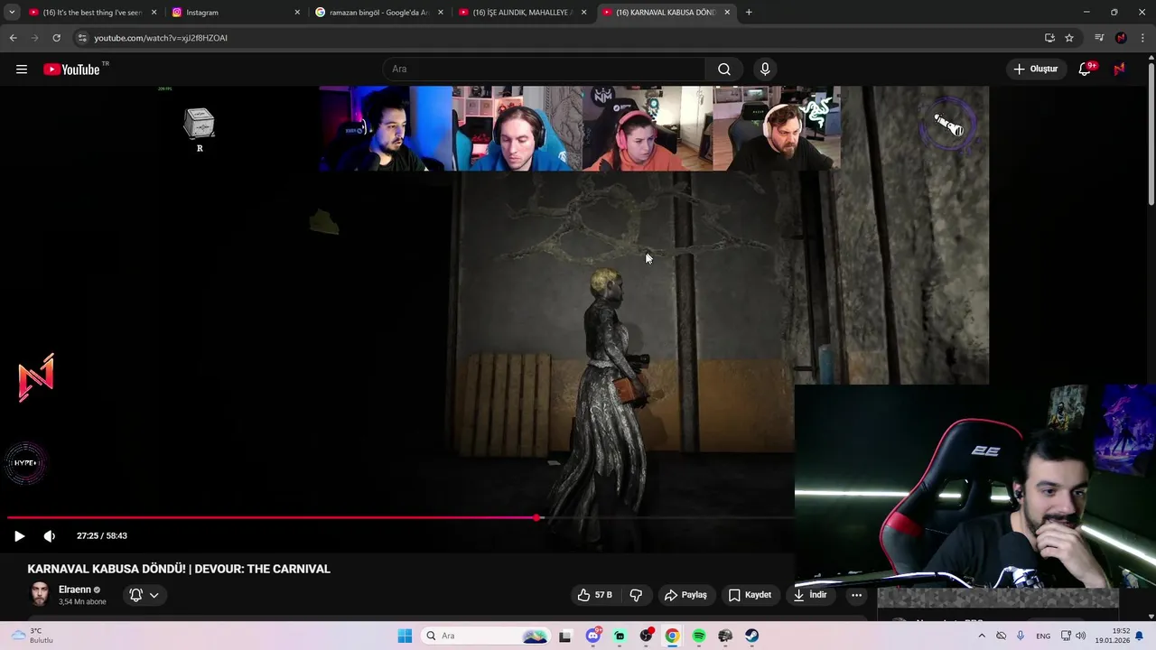The width and height of the screenshot is (1156, 650).
Task: Open Steam from the taskbar
Action: pyautogui.click(x=751, y=636)
